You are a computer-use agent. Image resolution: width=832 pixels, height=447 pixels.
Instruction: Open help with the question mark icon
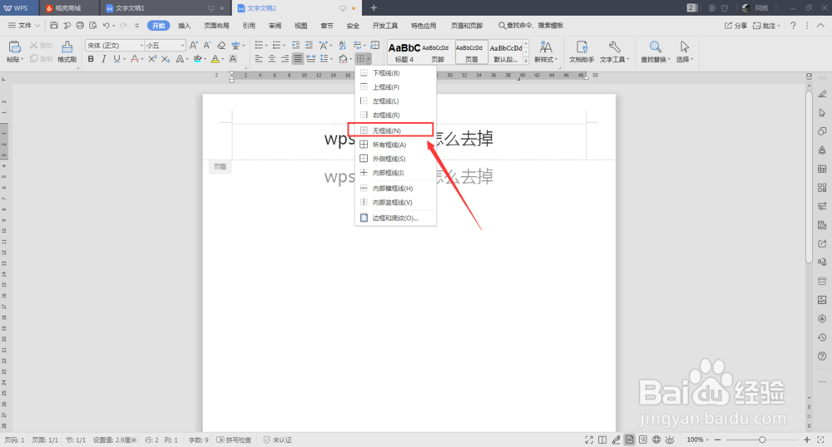(x=793, y=26)
